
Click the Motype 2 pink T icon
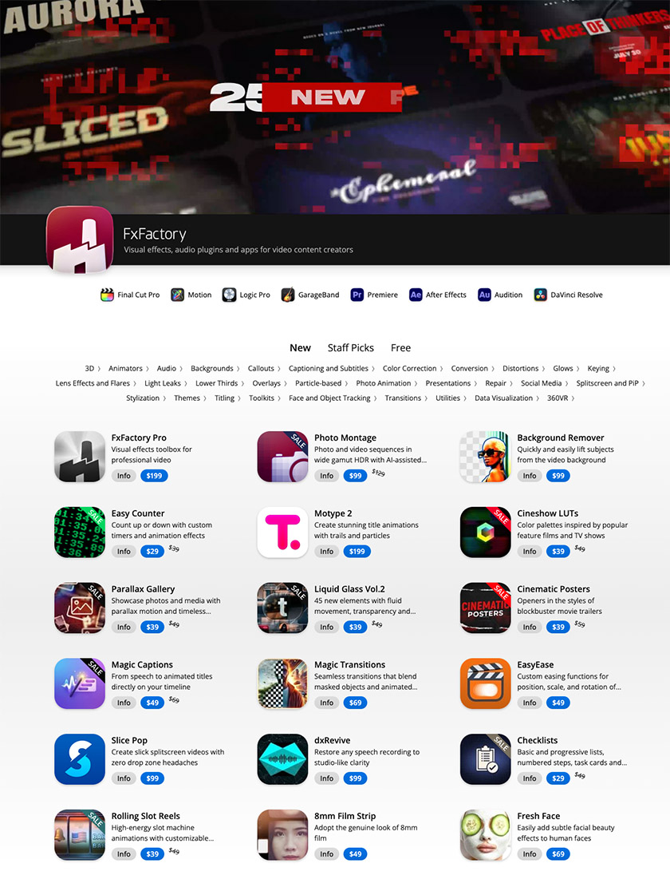[x=282, y=533]
